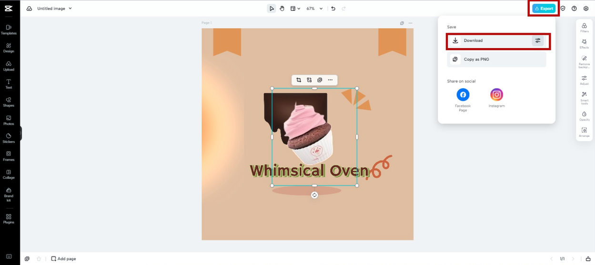Open the Photos panel
This screenshot has width=595, height=265.
9,120
